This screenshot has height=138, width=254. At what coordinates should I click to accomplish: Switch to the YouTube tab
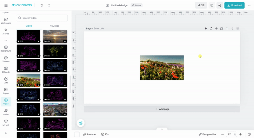[55, 26]
